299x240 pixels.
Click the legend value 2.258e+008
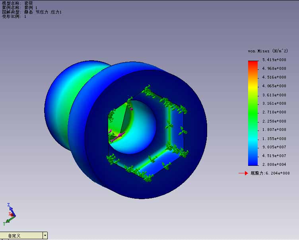(274, 121)
